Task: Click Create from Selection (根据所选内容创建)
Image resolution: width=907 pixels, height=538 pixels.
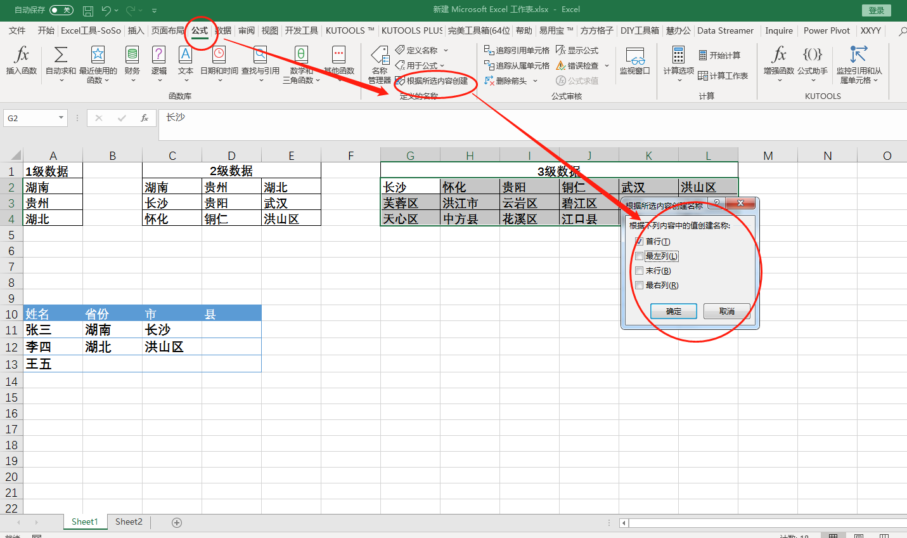Action: tap(432, 81)
